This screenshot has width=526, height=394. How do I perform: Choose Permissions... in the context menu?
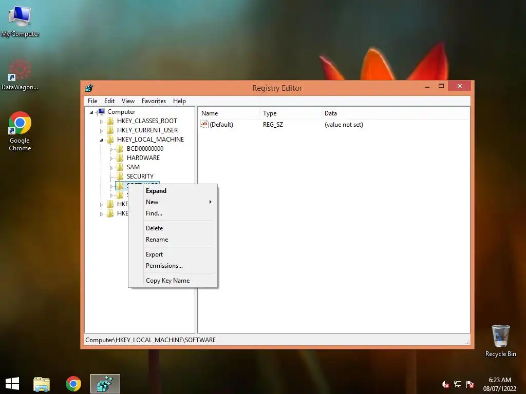coord(173,266)
